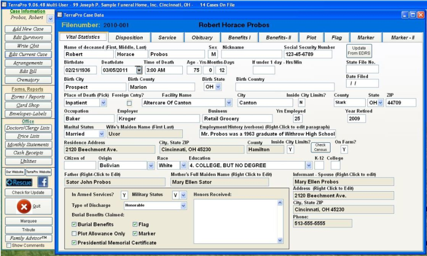Open the Write Obit button
The image size is (427, 256).
click(x=28, y=46)
